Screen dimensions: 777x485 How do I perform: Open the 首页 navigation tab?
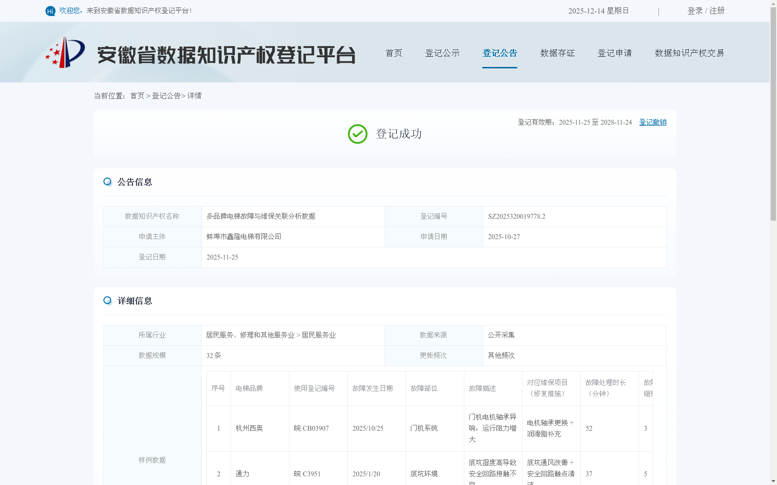394,53
